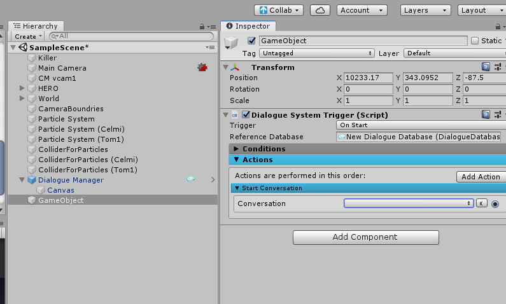Disable the Dialogue System Trigger script checkbox
The image size is (506, 304).
tap(246, 114)
